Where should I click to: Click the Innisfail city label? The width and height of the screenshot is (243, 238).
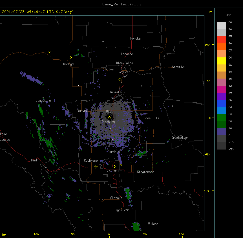tap(117, 92)
